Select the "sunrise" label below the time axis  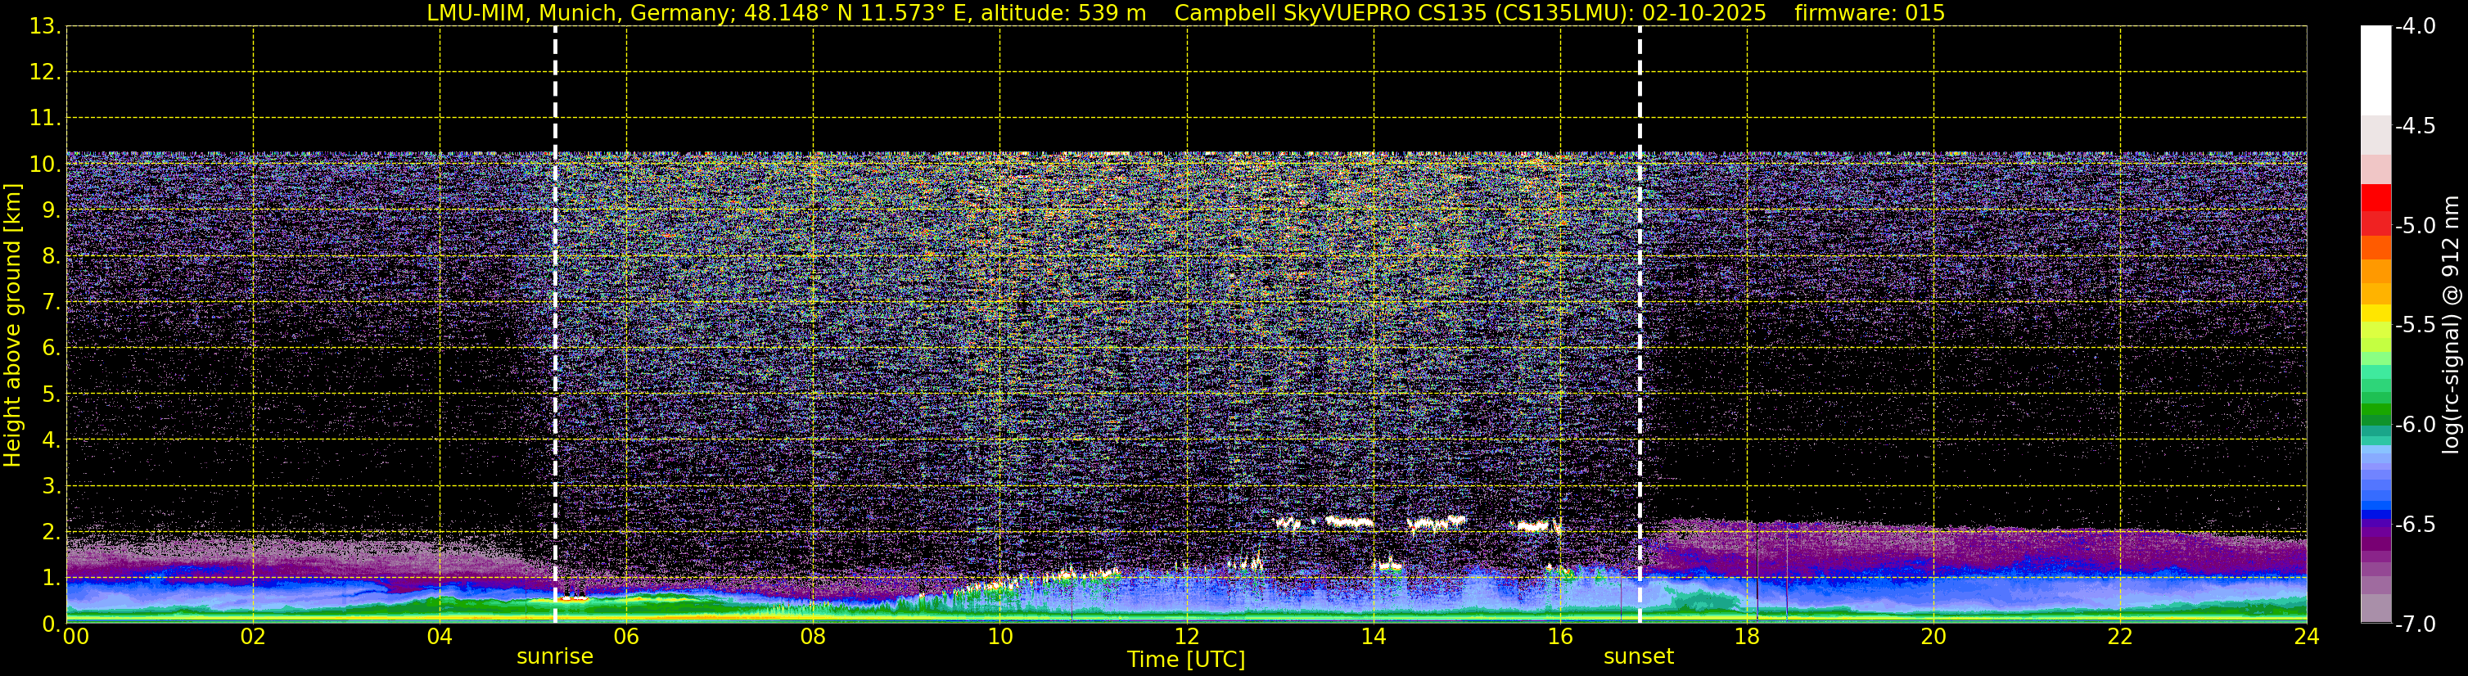click(x=555, y=657)
